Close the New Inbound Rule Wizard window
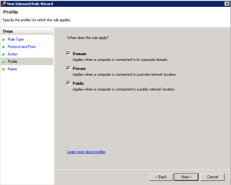 [x=227, y=4]
